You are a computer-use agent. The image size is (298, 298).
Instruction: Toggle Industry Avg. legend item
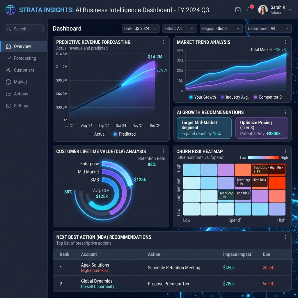pyautogui.click(x=235, y=97)
